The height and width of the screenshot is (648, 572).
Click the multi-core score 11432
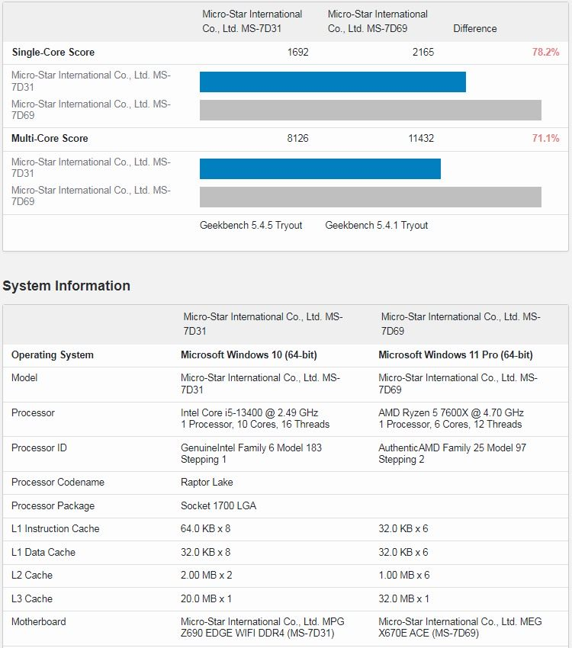421,138
